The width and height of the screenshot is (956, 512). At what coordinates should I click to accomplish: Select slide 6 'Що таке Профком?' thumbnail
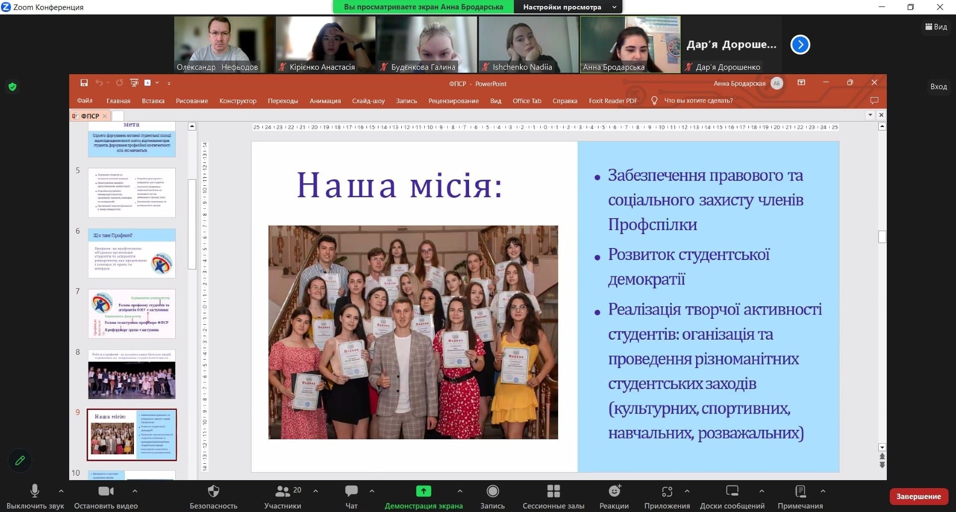point(131,253)
